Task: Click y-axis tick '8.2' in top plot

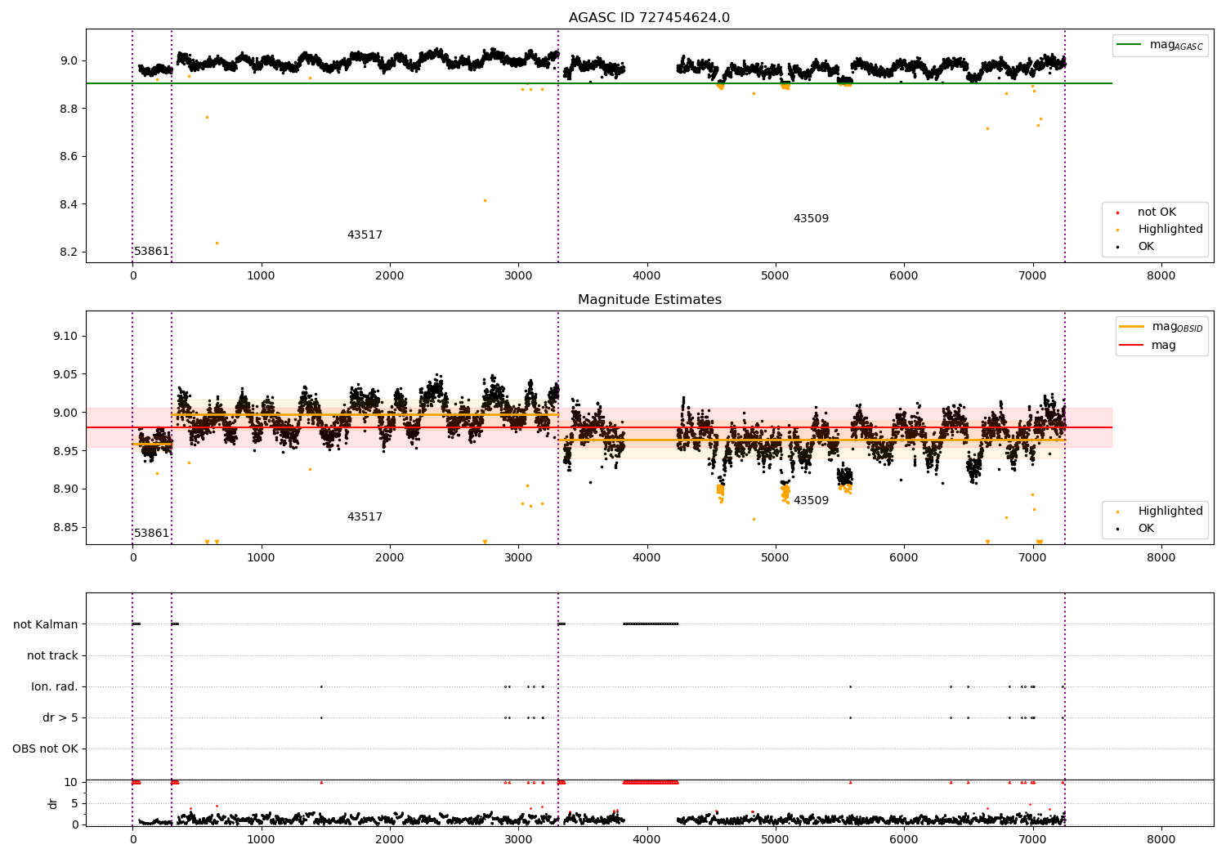Action: 69,252
